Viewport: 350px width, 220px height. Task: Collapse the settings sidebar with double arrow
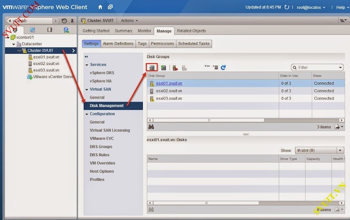pos(86,57)
